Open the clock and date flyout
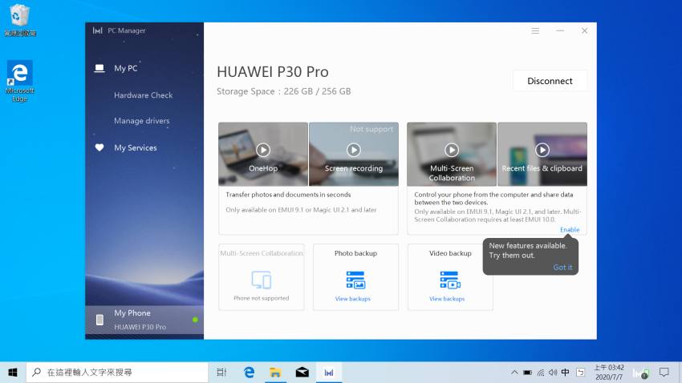The width and height of the screenshot is (682, 383). [x=609, y=372]
